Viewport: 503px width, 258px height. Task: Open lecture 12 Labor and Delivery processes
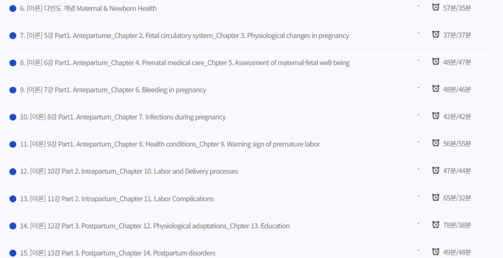click(x=129, y=171)
